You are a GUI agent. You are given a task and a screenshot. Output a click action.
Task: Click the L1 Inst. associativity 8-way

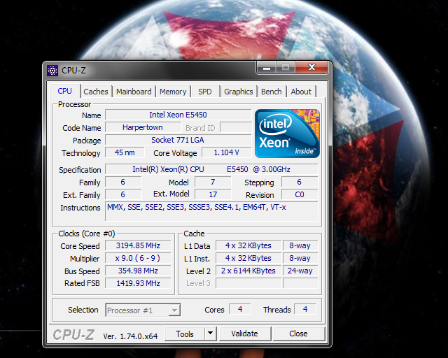[x=300, y=258]
